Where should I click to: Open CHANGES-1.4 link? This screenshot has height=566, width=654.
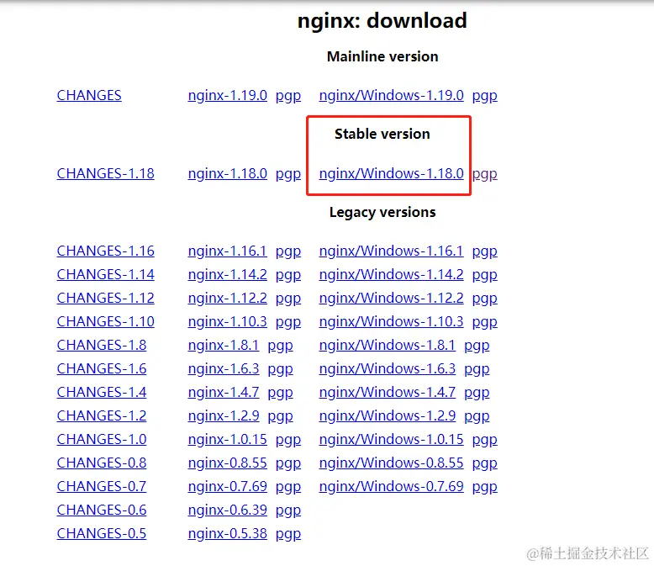coord(102,393)
